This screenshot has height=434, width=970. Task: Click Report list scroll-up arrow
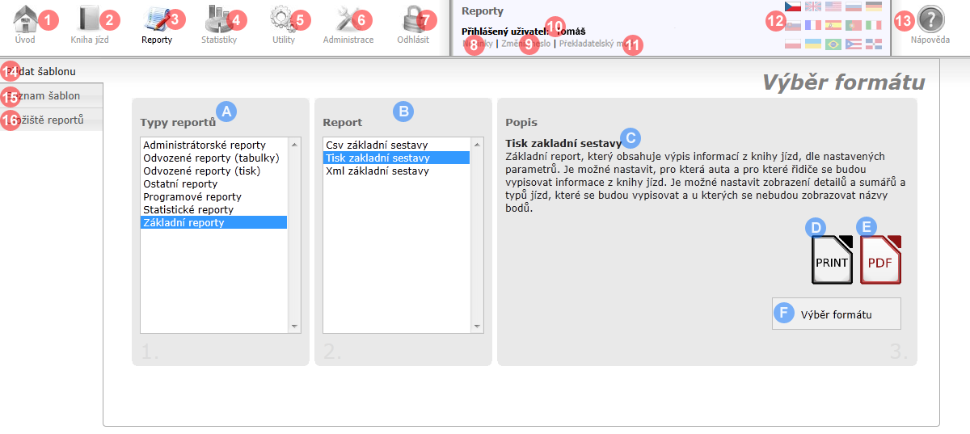tap(477, 144)
